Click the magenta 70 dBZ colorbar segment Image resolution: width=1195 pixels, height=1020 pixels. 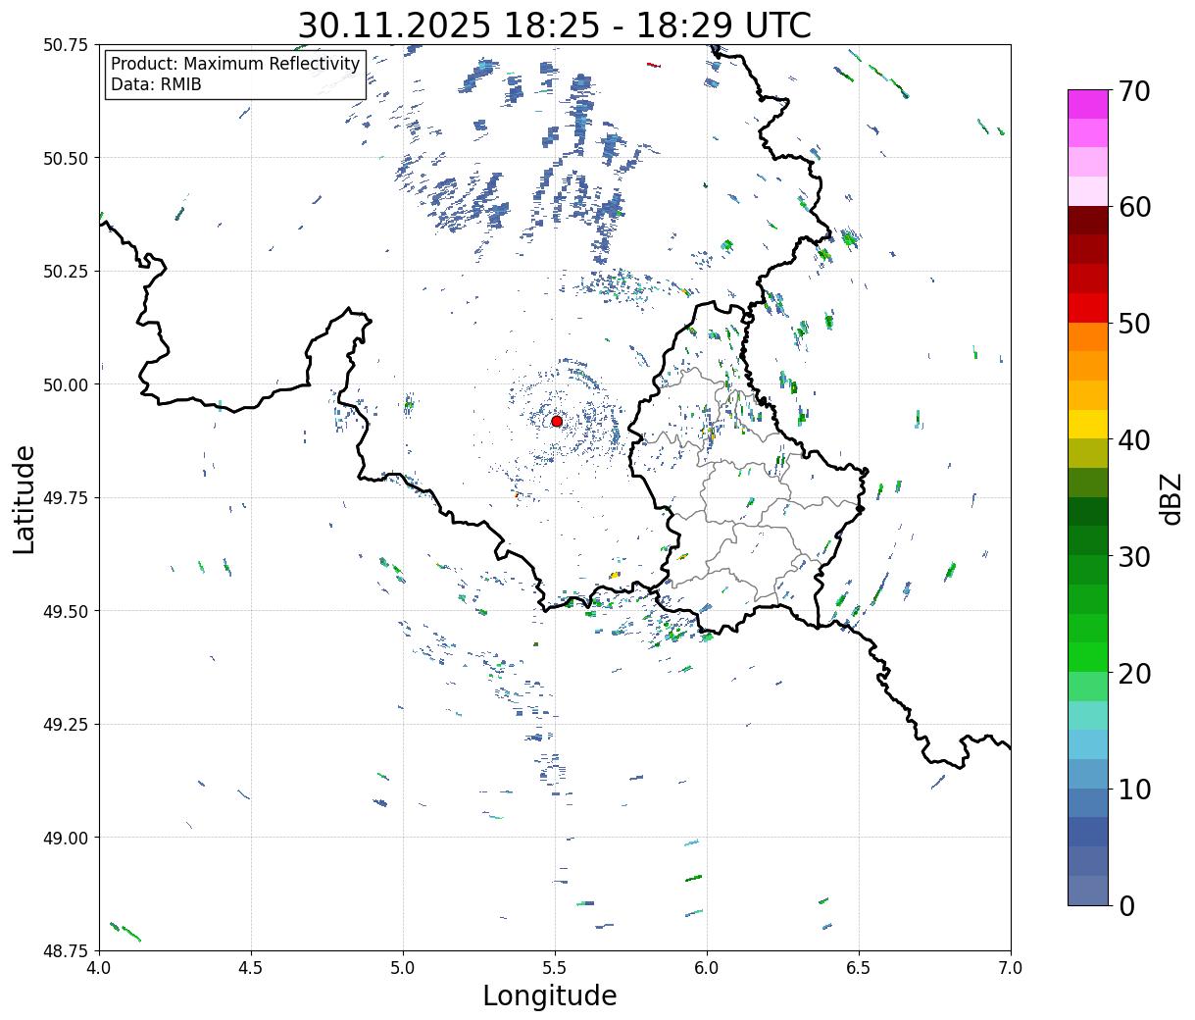point(1087,104)
